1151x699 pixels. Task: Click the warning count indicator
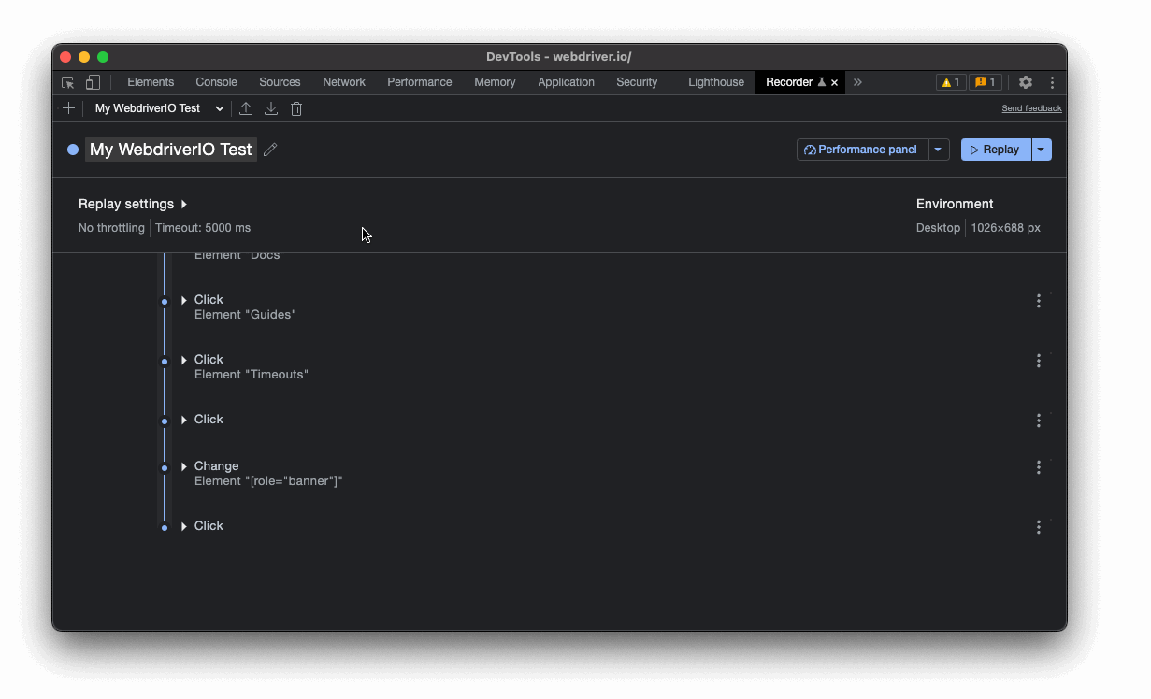[950, 82]
